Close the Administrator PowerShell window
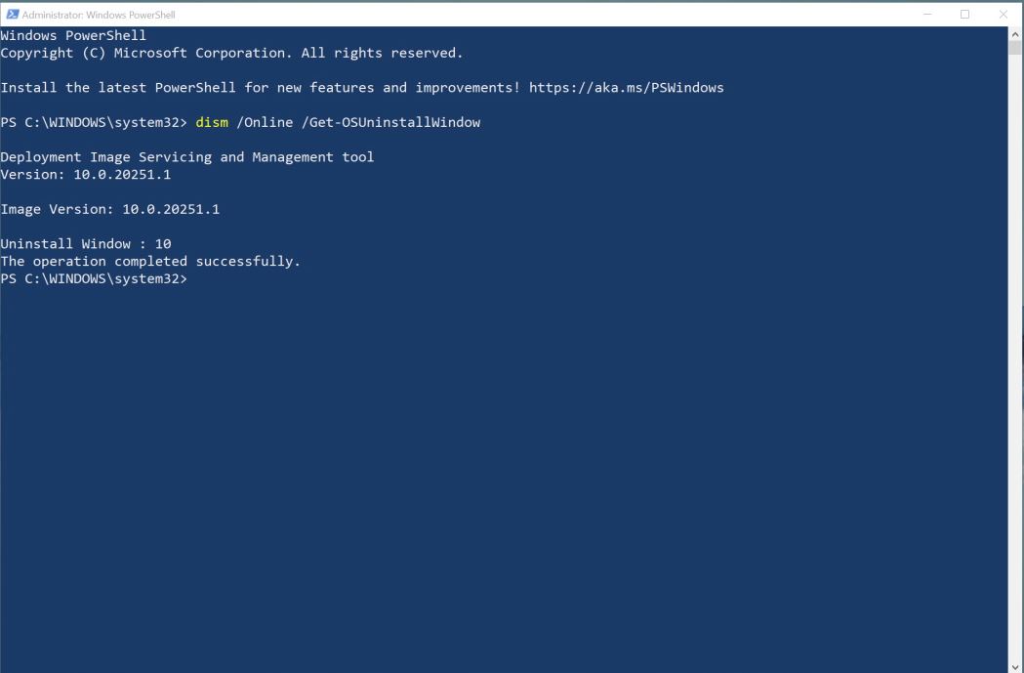 click(x=1004, y=14)
